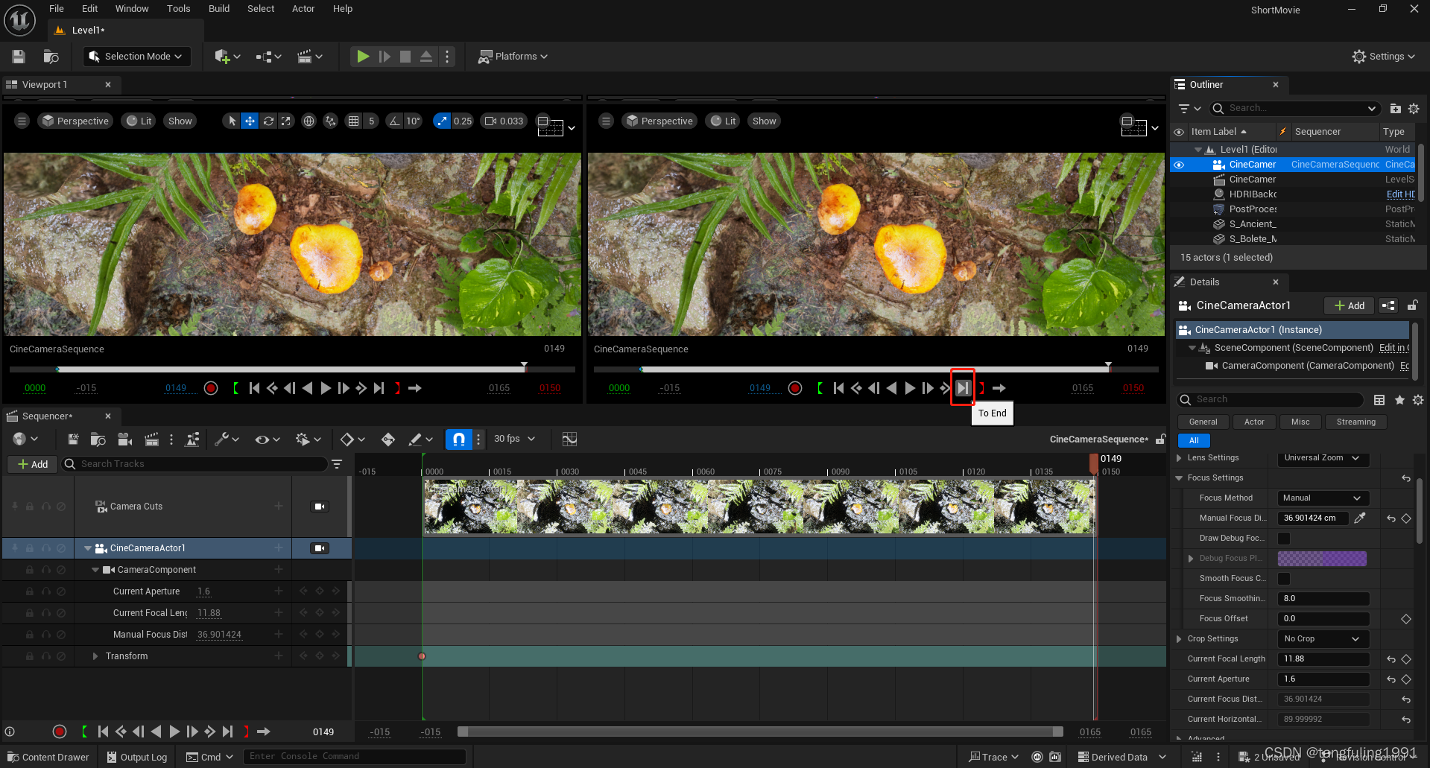Viewport: 1430px width, 768px height.
Task: Click Add button in Sequencer tracks
Action: pyautogui.click(x=33, y=464)
